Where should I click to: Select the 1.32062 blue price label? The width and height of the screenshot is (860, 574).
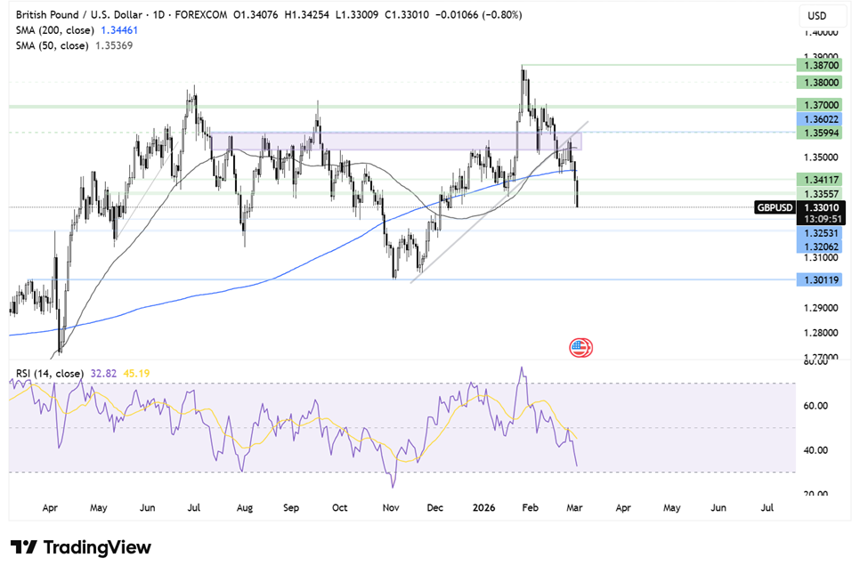coord(819,247)
